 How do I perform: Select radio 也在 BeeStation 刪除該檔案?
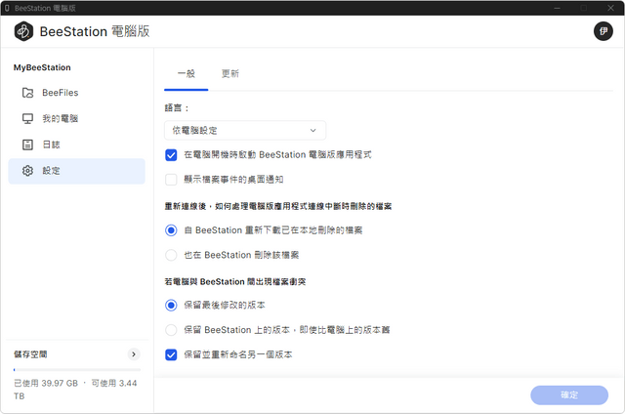pos(171,255)
